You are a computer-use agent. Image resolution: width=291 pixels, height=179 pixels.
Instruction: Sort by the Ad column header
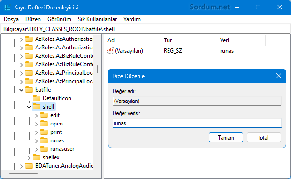132,40
